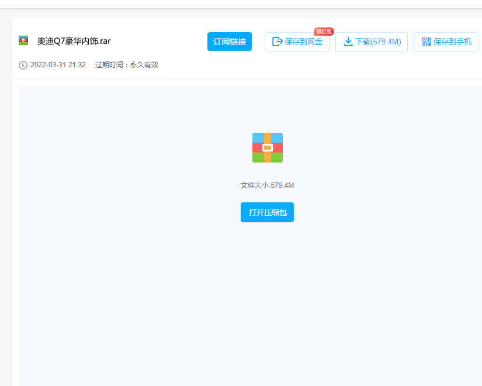
Task: Click the download arrow icon on 下载 button
Action: pos(349,42)
